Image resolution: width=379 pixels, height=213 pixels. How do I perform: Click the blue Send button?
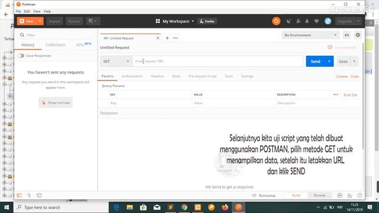pos(316,62)
